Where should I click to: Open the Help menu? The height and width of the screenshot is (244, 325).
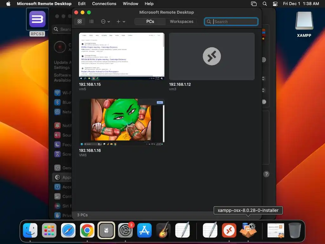pos(149,3)
